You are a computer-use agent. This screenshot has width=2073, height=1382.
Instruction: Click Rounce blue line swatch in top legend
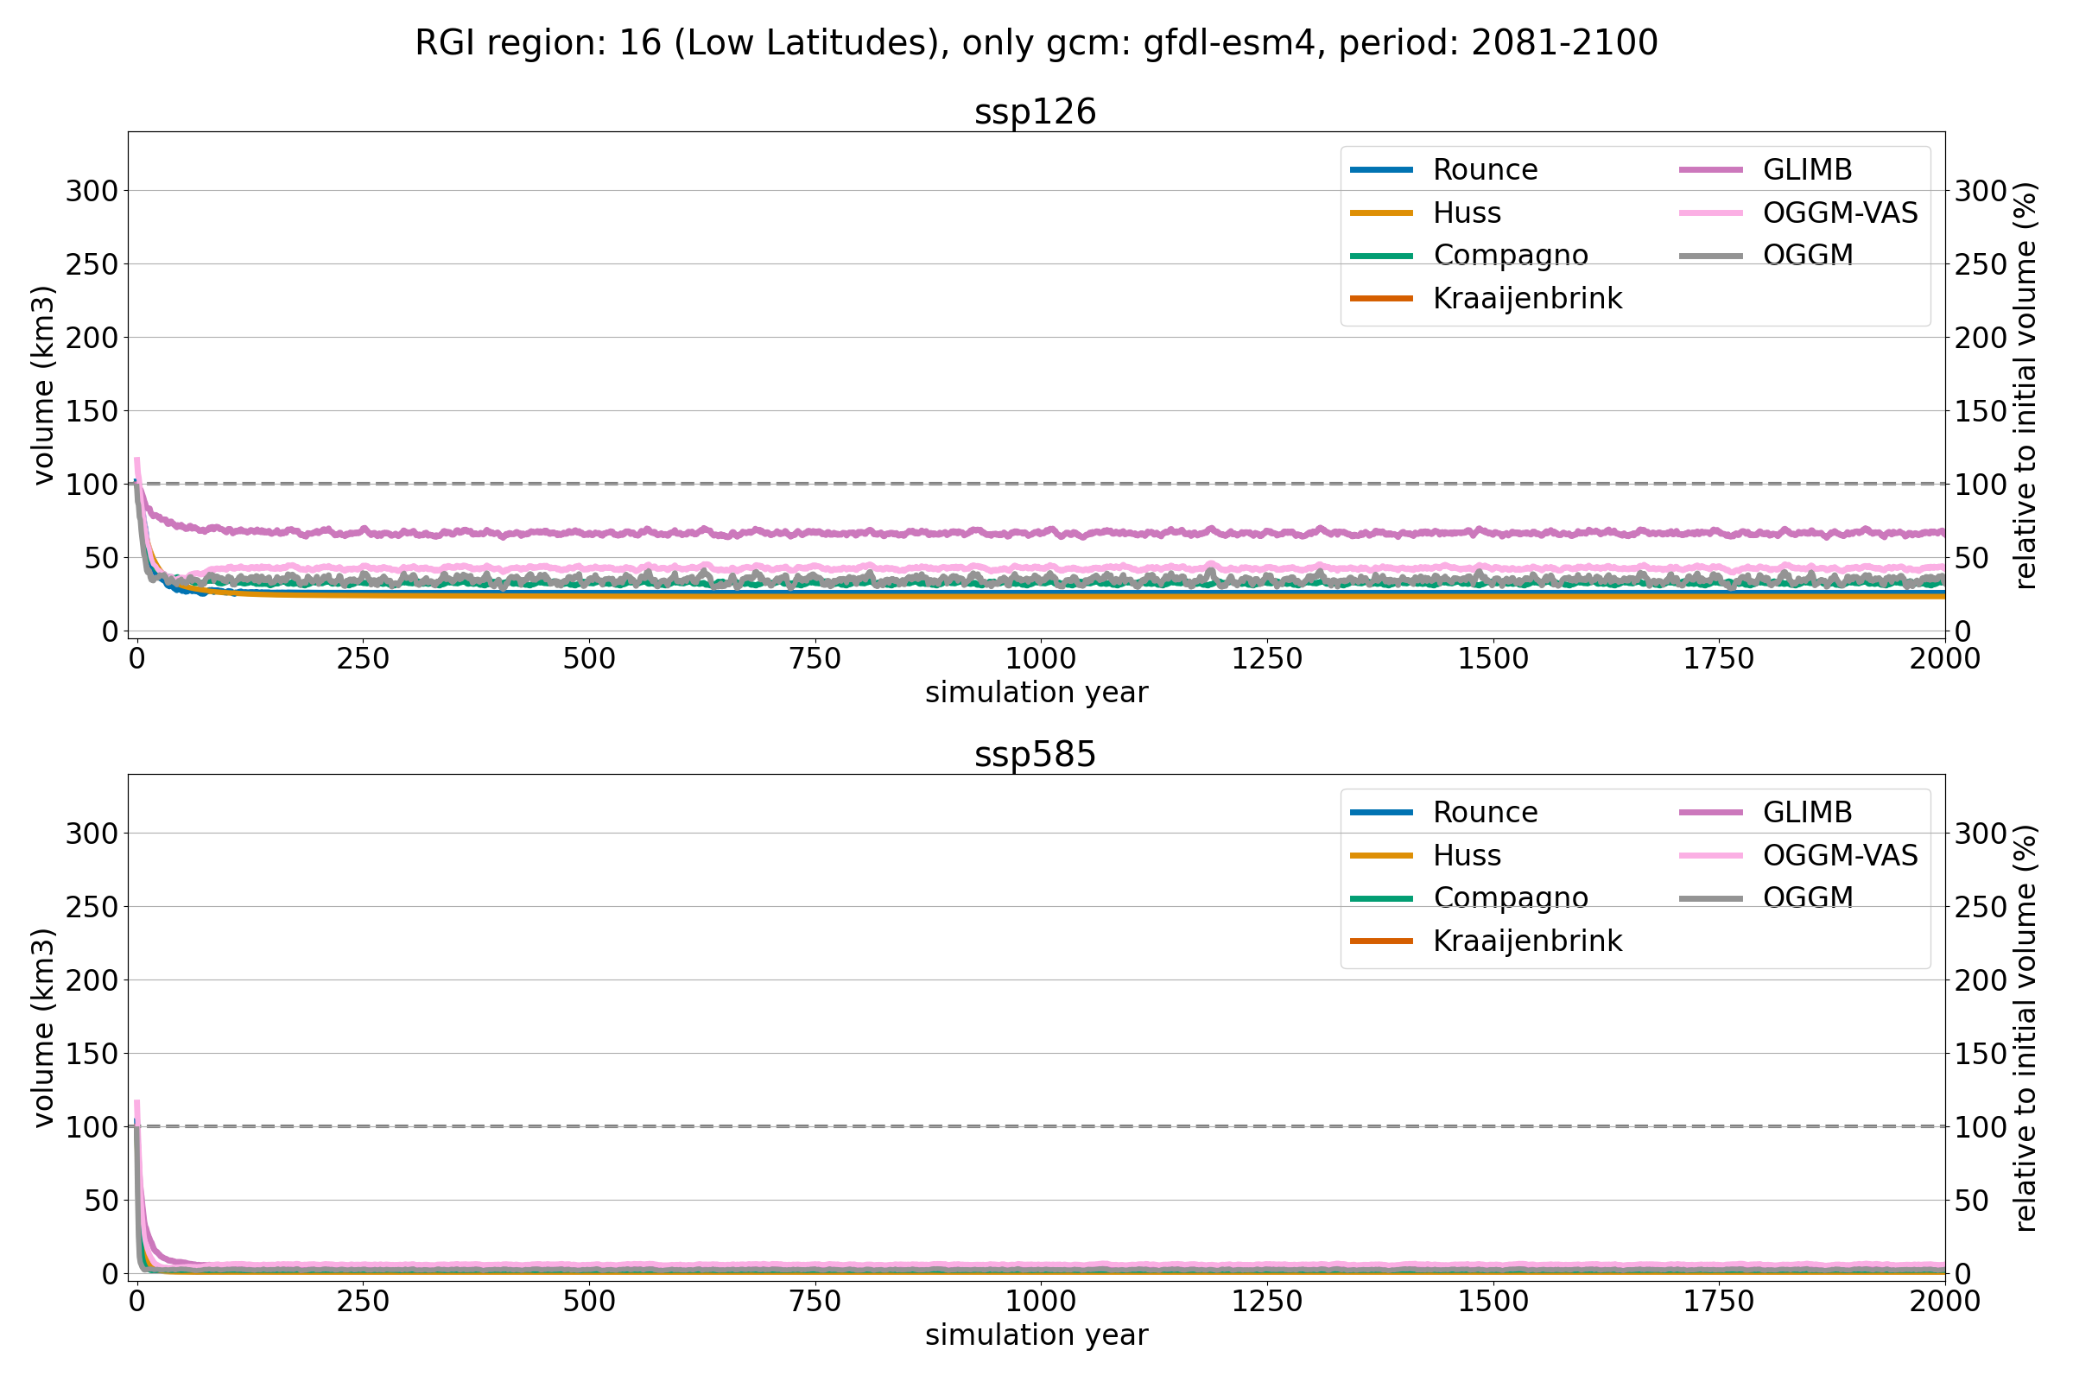click(1381, 170)
